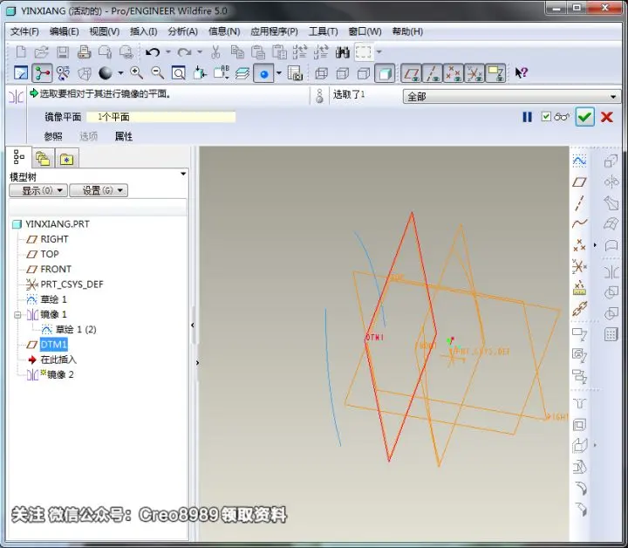
Task: Toggle datum planes display
Action: pos(412,73)
